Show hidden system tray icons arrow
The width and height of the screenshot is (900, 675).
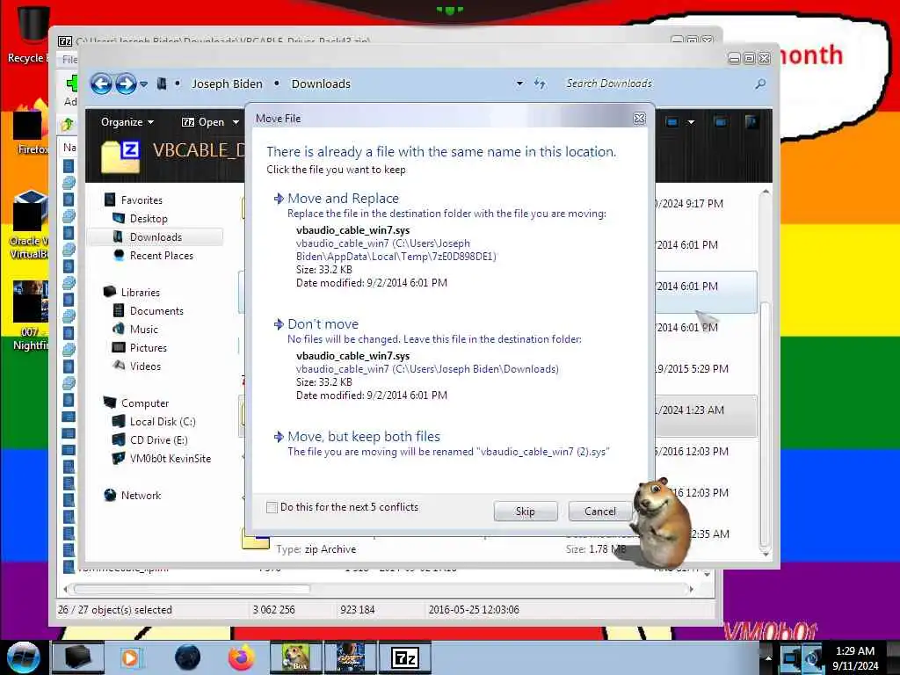pyautogui.click(x=768, y=657)
